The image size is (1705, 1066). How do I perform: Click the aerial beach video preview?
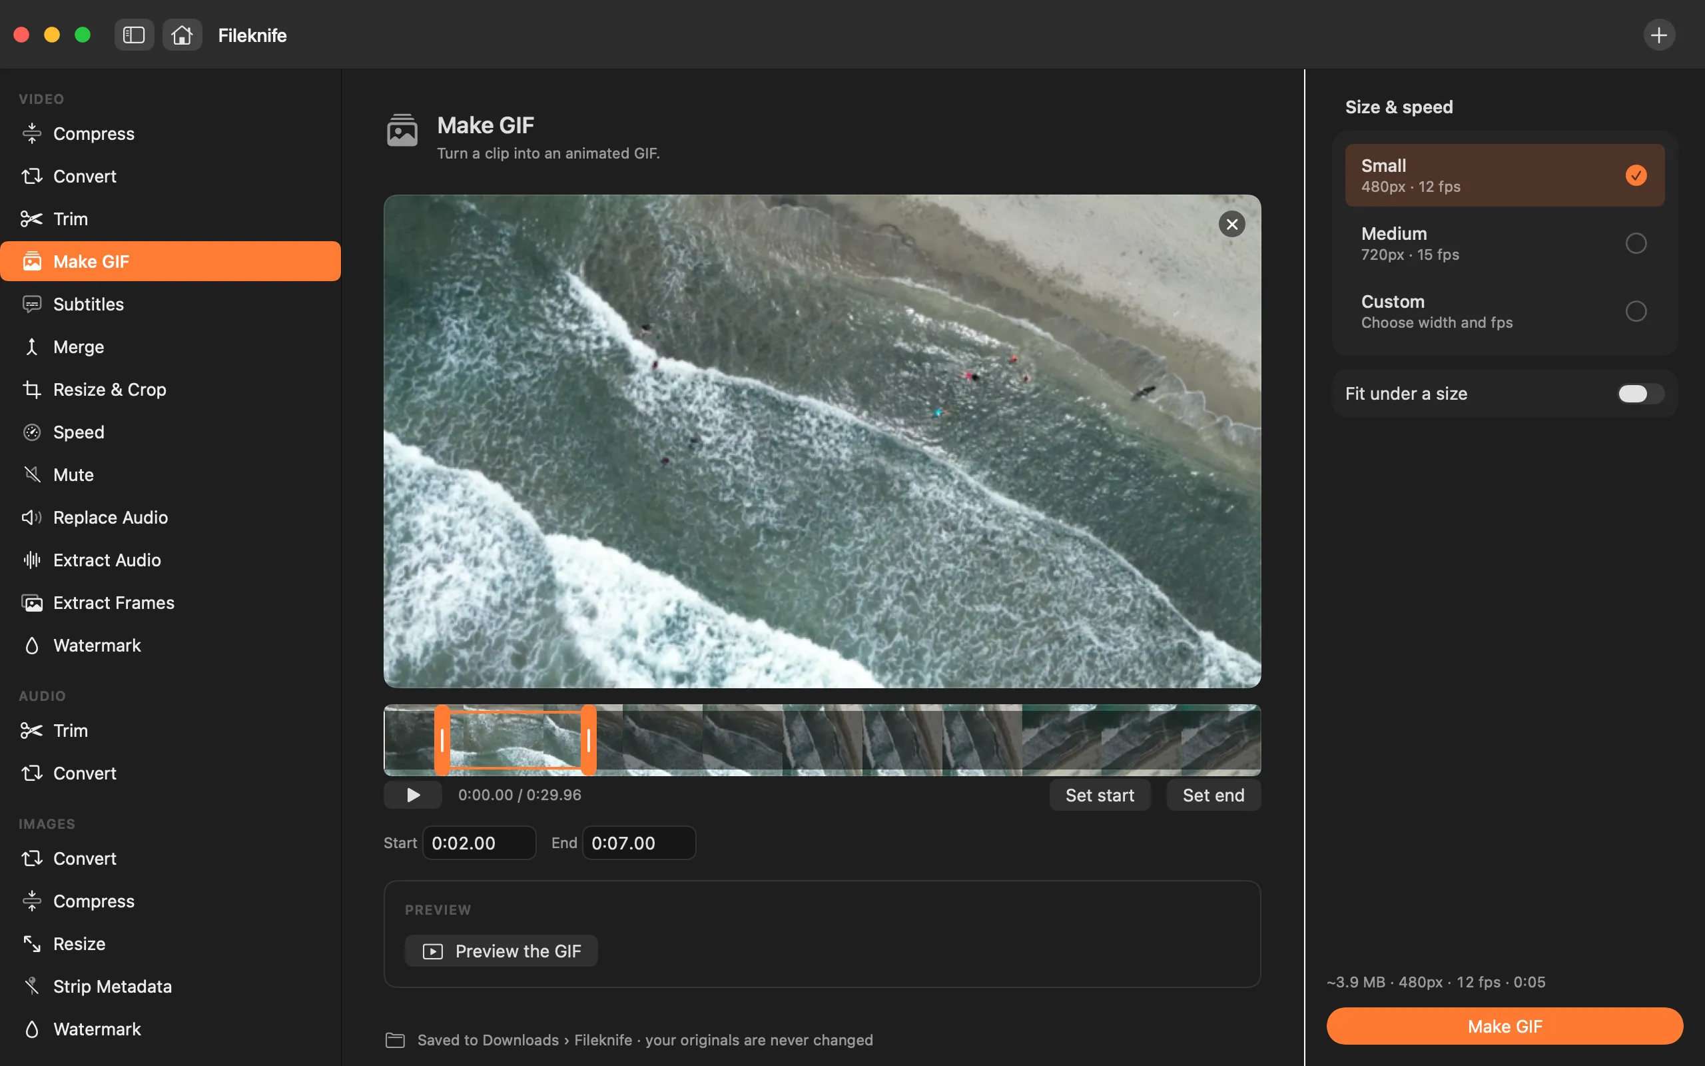pyautogui.click(x=823, y=441)
